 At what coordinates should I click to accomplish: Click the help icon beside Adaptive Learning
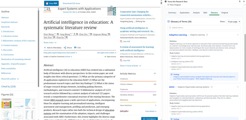207,35
